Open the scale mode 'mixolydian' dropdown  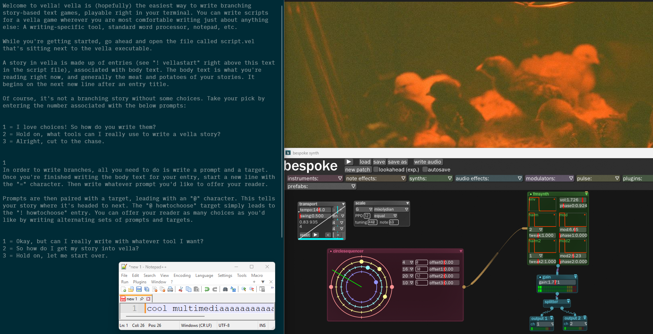tap(391, 210)
